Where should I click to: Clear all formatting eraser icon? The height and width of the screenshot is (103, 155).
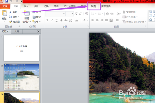86,13
